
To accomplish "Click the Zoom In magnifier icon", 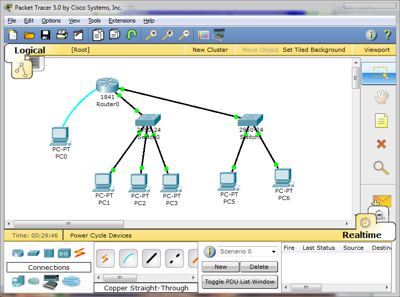I will [x=151, y=35].
